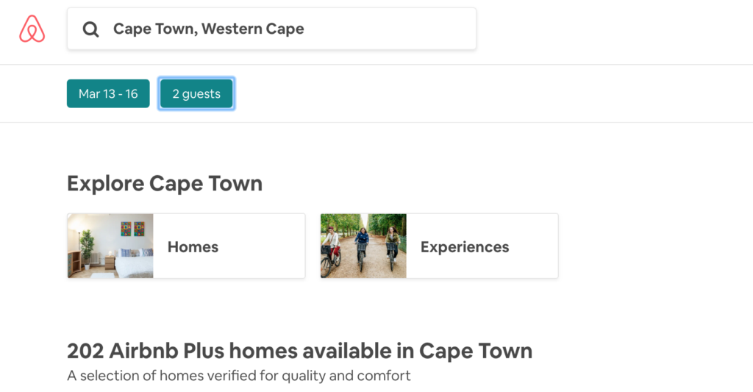
Task: Click the middle cyclist in Experiences photo
Action: 362,246
